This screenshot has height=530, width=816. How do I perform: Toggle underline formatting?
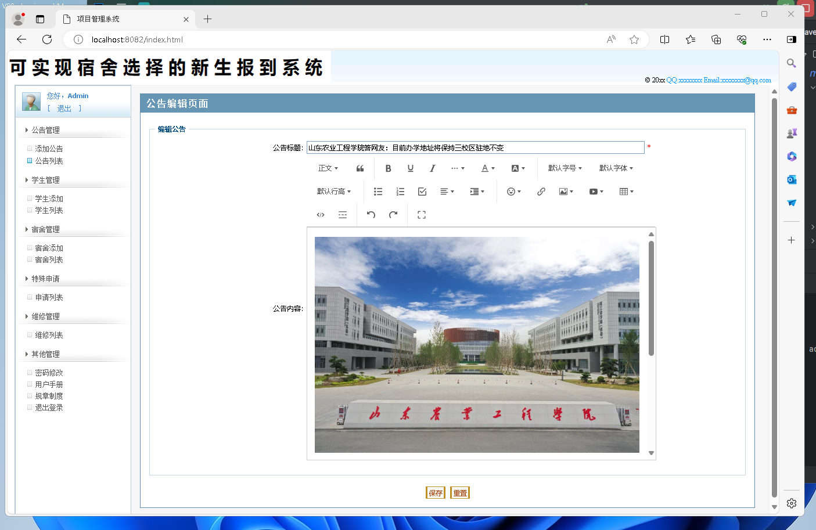coord(410,168)
